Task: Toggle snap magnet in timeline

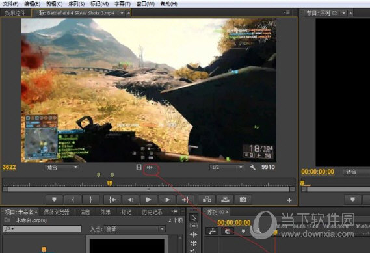Action: (x=228, y=231)
